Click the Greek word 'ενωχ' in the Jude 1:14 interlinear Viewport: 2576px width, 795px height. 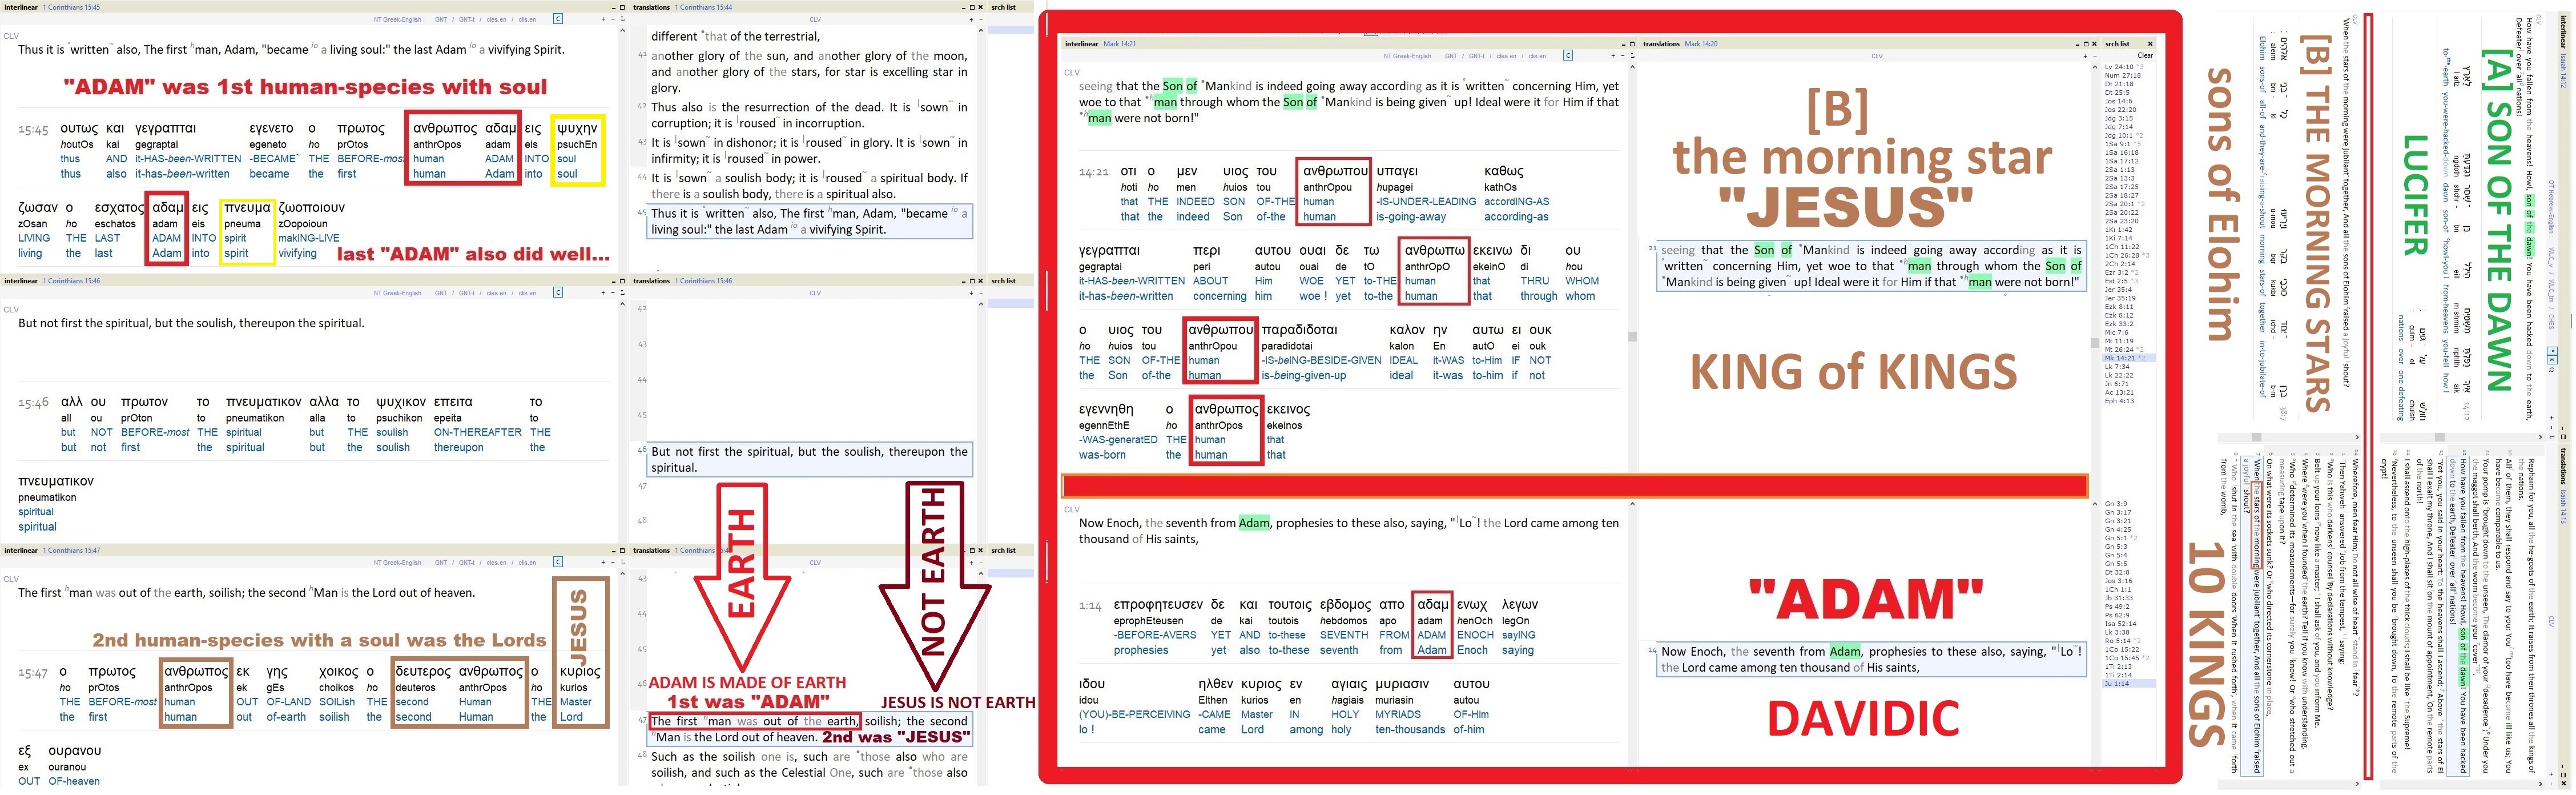pyautogui.click(x=1474, y=604)
